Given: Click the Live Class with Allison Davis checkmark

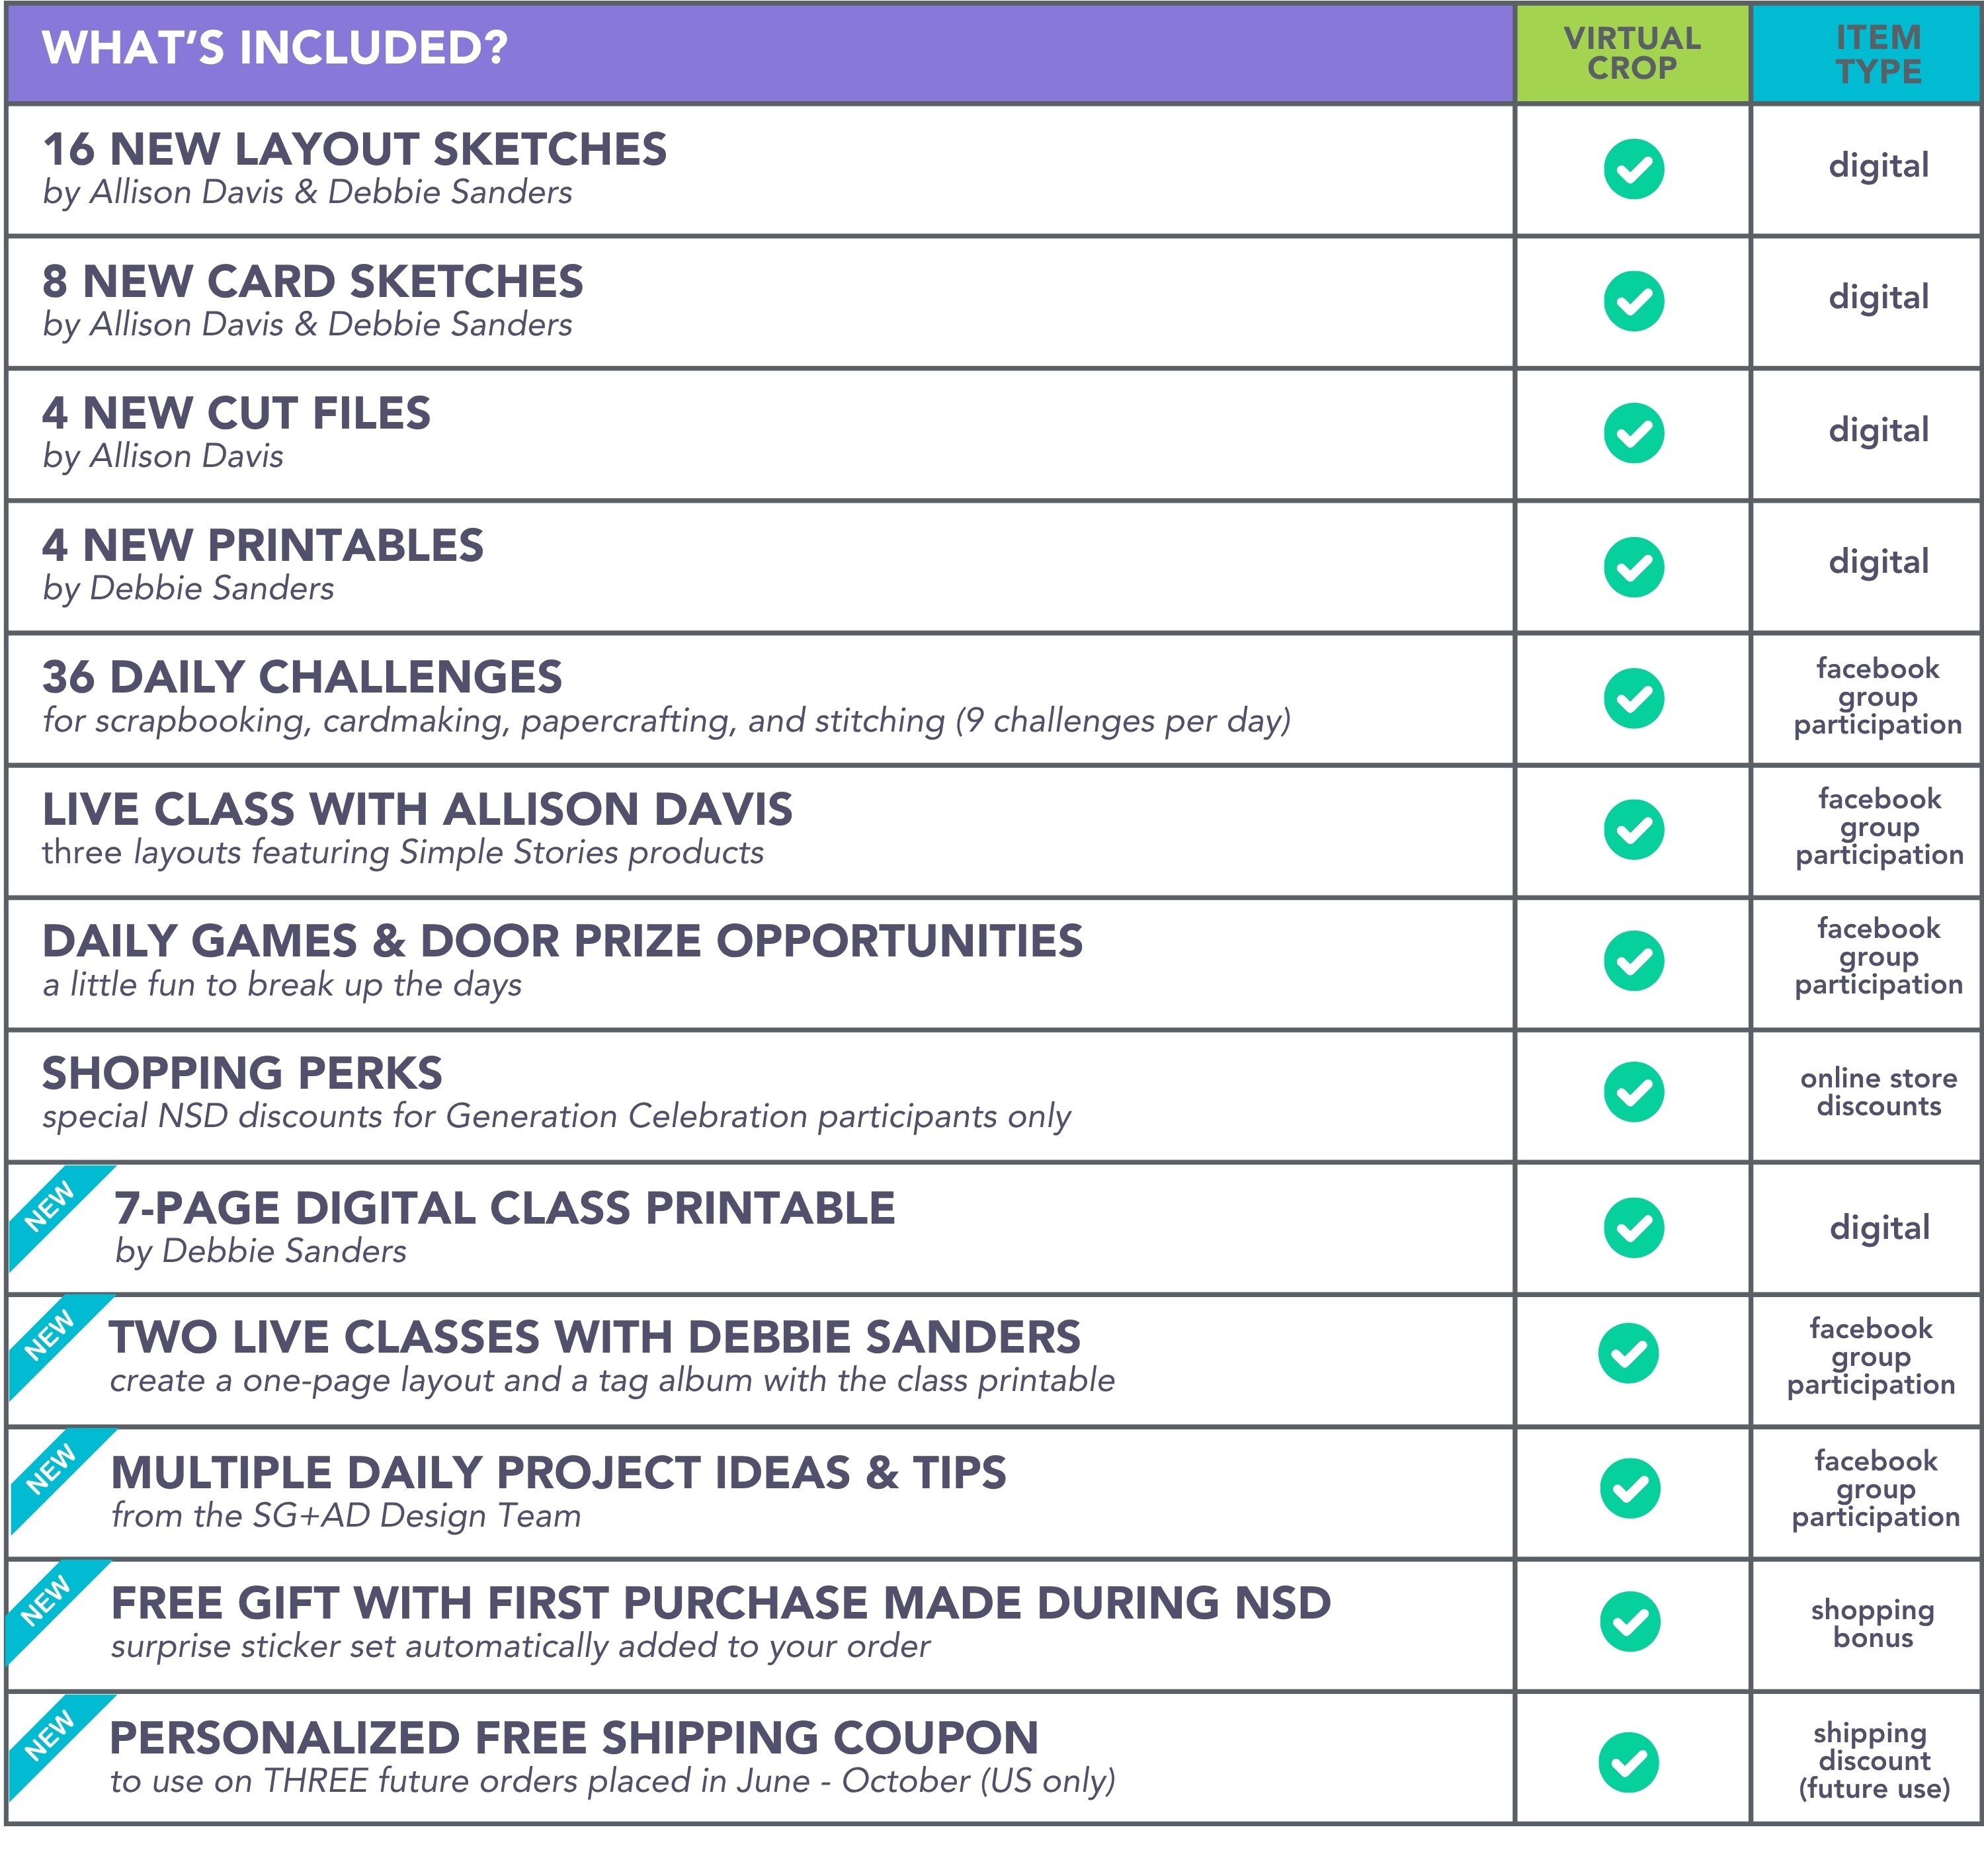Looking at the screenshot, I should [x=1633, y=829].
